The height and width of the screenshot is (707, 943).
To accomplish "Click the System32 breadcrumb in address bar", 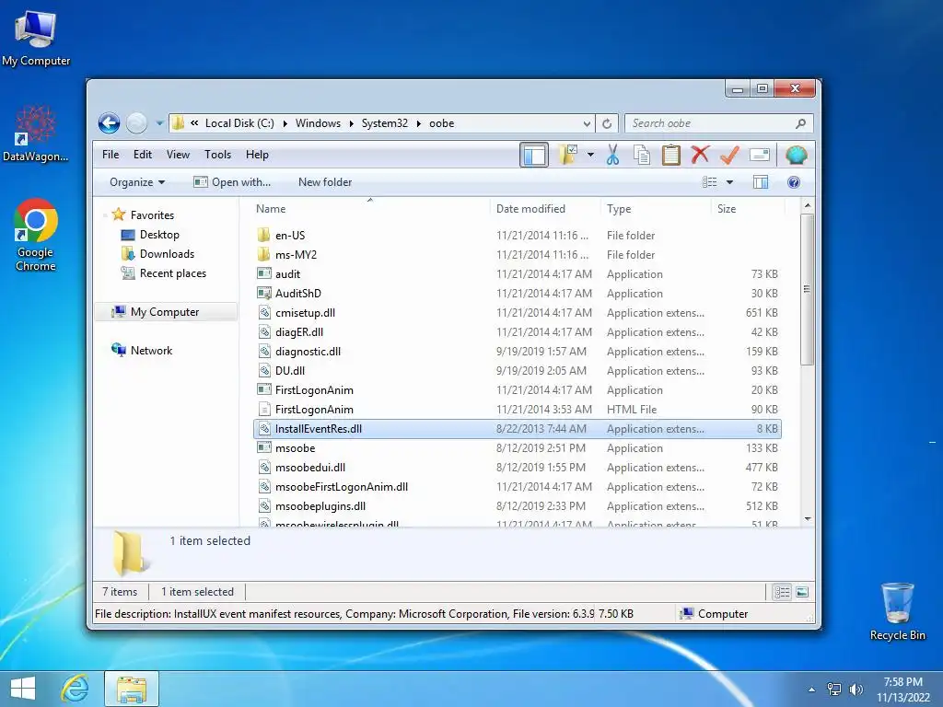I will [x=384, y=123].
